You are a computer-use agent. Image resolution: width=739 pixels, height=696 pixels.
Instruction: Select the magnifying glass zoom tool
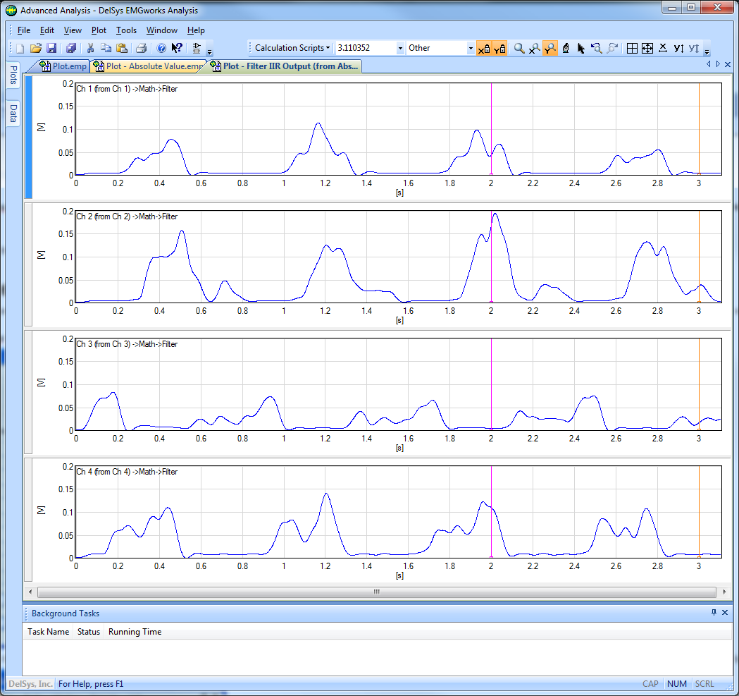(519, 49)
